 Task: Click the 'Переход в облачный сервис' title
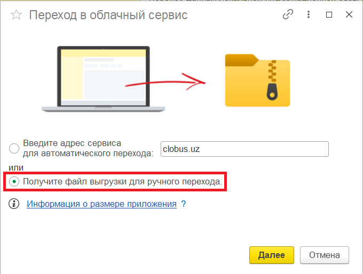[108, 15]
